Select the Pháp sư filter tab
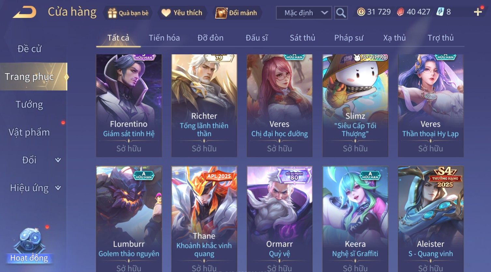This screenshot has width=491, height=272. [349, 38]
